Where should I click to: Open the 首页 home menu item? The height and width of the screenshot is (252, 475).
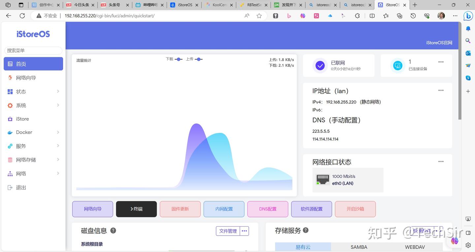pos(33,64)
